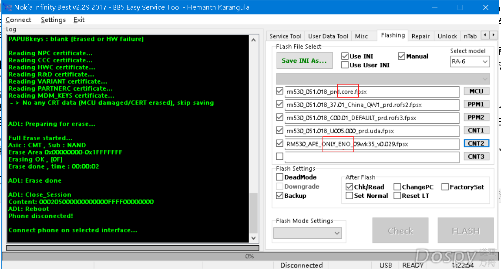
Task: Enable the Reset LT option
Action: pos(397,196)
